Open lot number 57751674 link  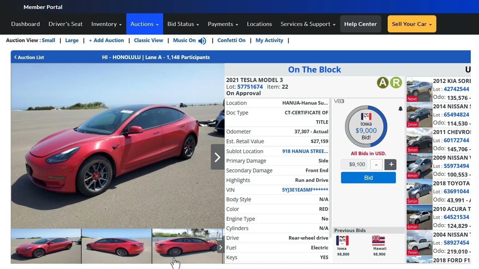pyautogui.click(x=250, y=87)
